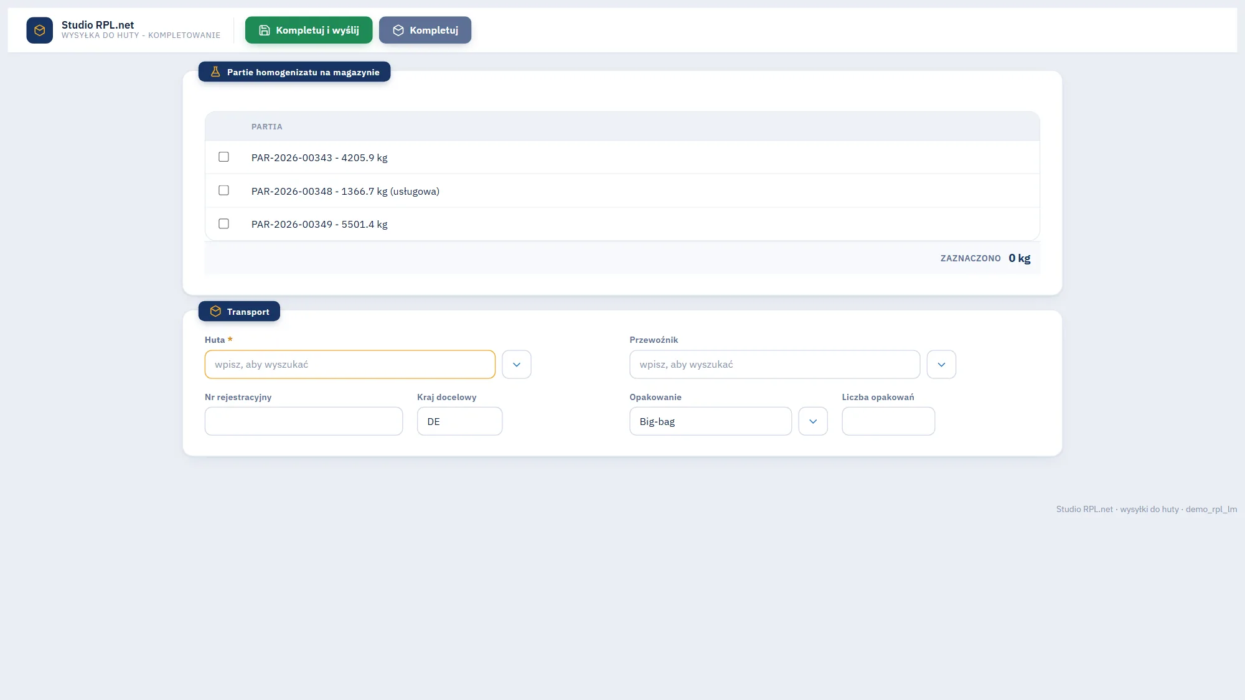
Task: Click the Opakowanie field showing Big-bag
Action: (710, 421)
